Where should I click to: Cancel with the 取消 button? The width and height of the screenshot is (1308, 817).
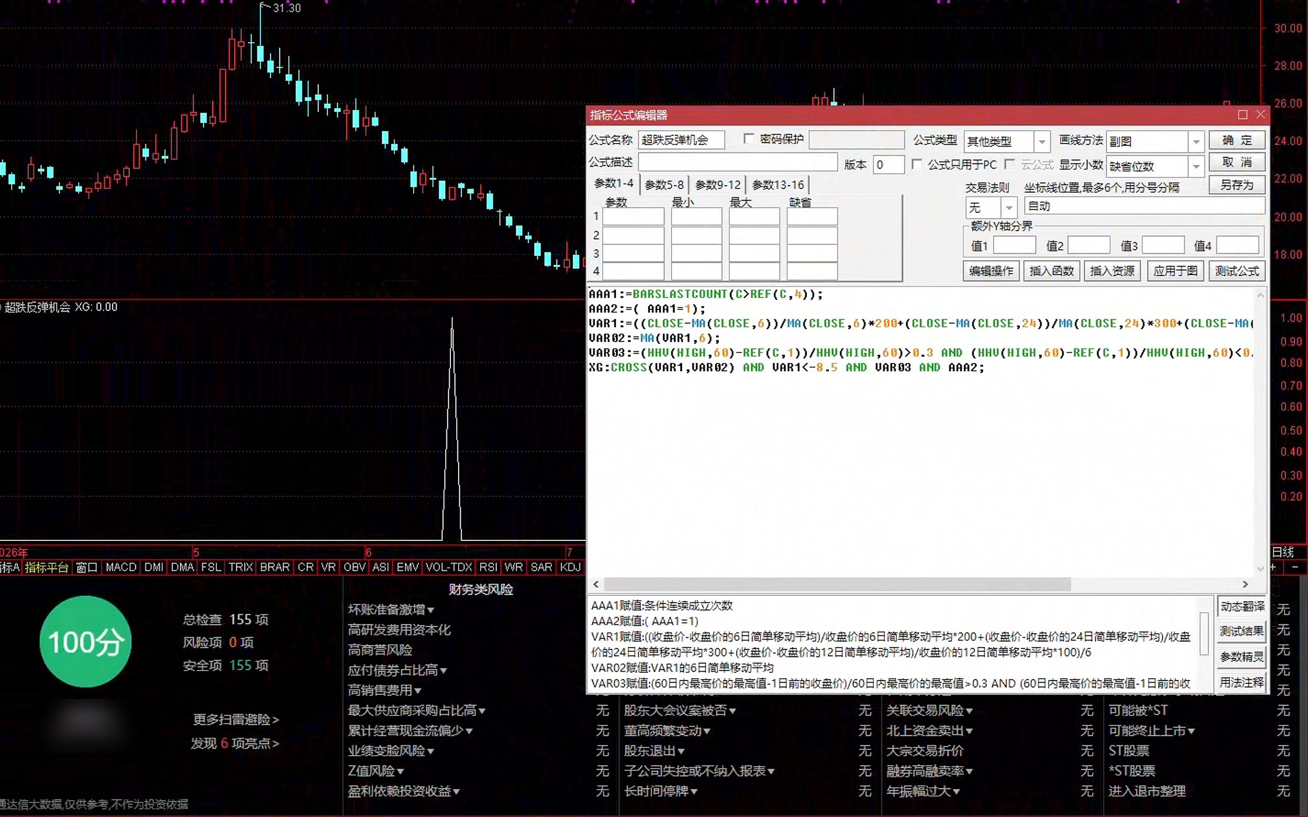[1237, 162]
